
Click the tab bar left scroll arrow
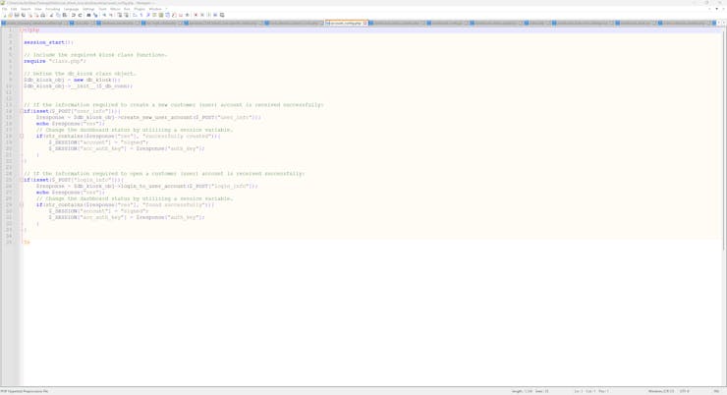click(x=719, y=23)
